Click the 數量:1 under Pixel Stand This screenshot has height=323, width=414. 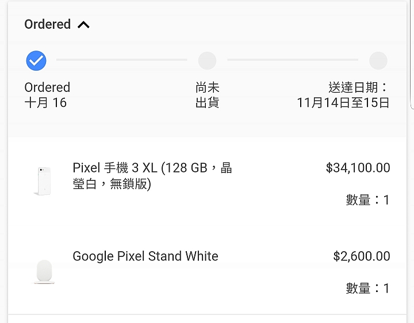[x=367, y=288]
